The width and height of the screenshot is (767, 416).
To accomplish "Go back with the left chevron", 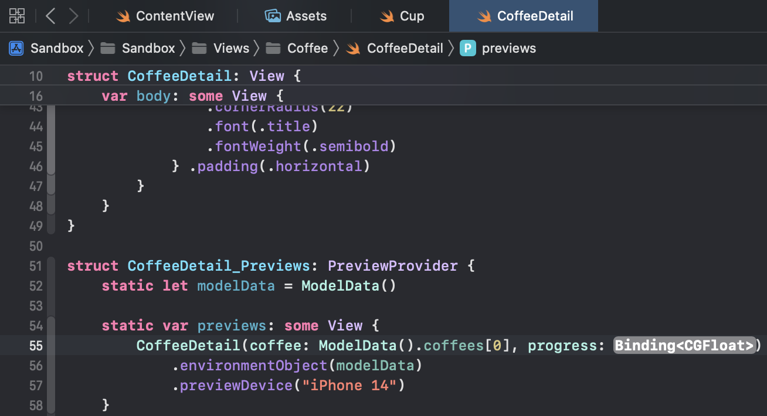I will (50, 16).
